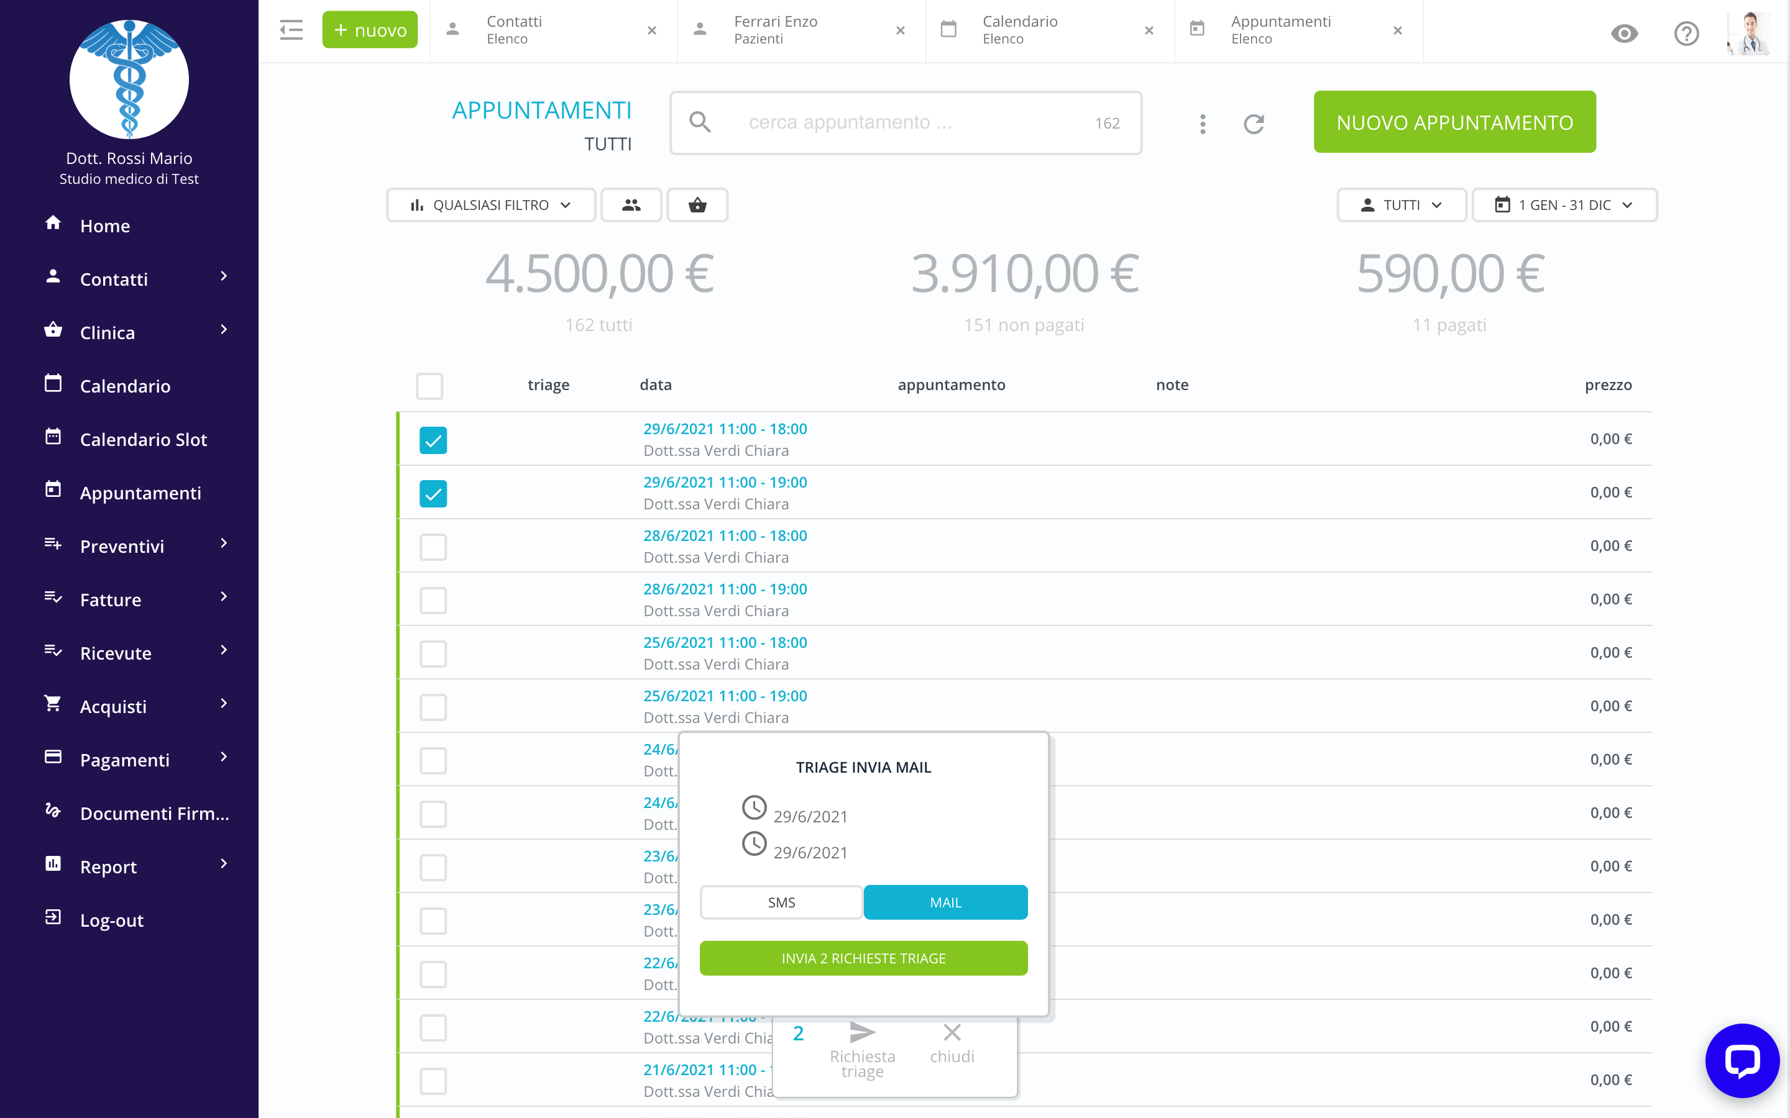Open Calendario Slot in the sidebar
Viewport: 1790px width, 1118px height.
pos(143,439)
